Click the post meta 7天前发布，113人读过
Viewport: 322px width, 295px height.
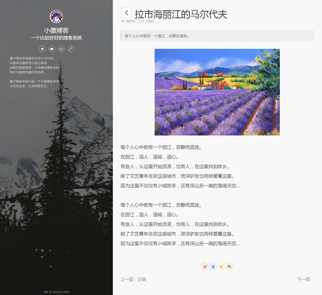pos(137,21)
